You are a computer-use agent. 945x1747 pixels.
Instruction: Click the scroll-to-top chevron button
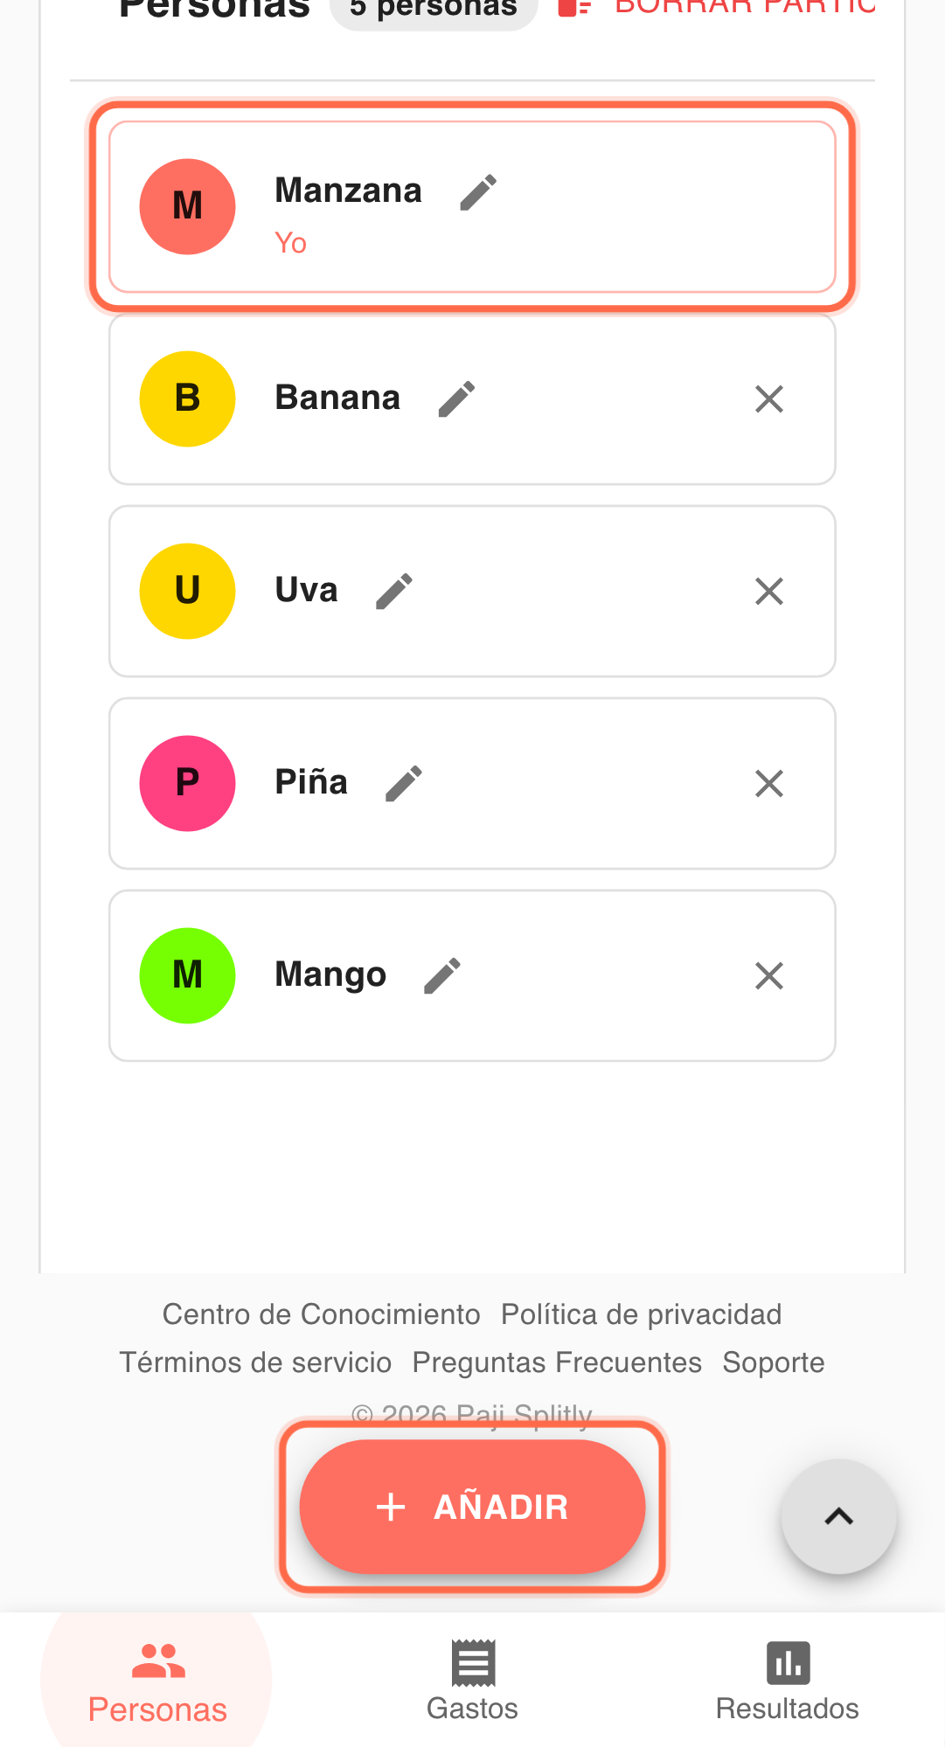[838, 1516]
